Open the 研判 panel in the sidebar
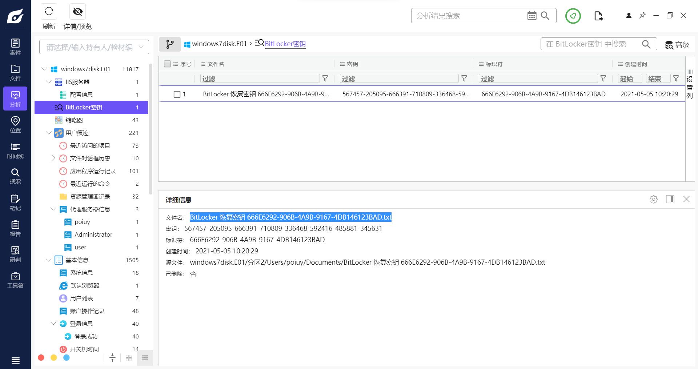The width and height of the screenshot is (698, 369). [x=15, y=253]
